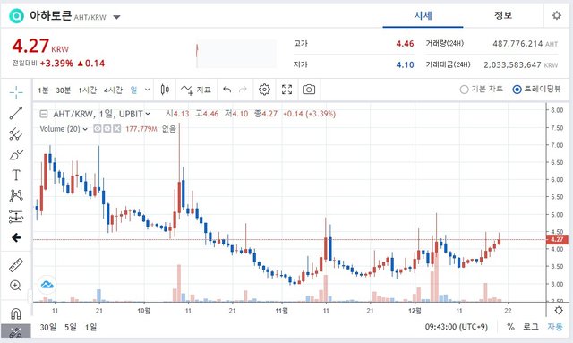The height and width of the screenshot is (343, 573).
Task: Open the indicators (지표) menu
Action: [196, 90]
